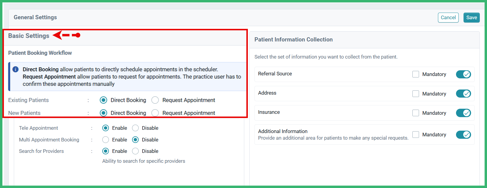Viewport: 487px width, 188px height.
Task: Click the info icon in Patient Booking Workflow
Action: tap(15, 69)
